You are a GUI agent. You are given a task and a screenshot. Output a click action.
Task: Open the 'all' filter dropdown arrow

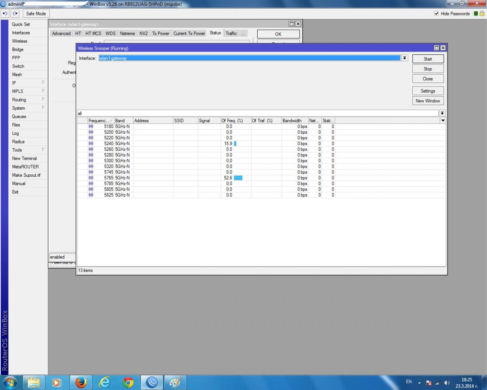[442, 113]
